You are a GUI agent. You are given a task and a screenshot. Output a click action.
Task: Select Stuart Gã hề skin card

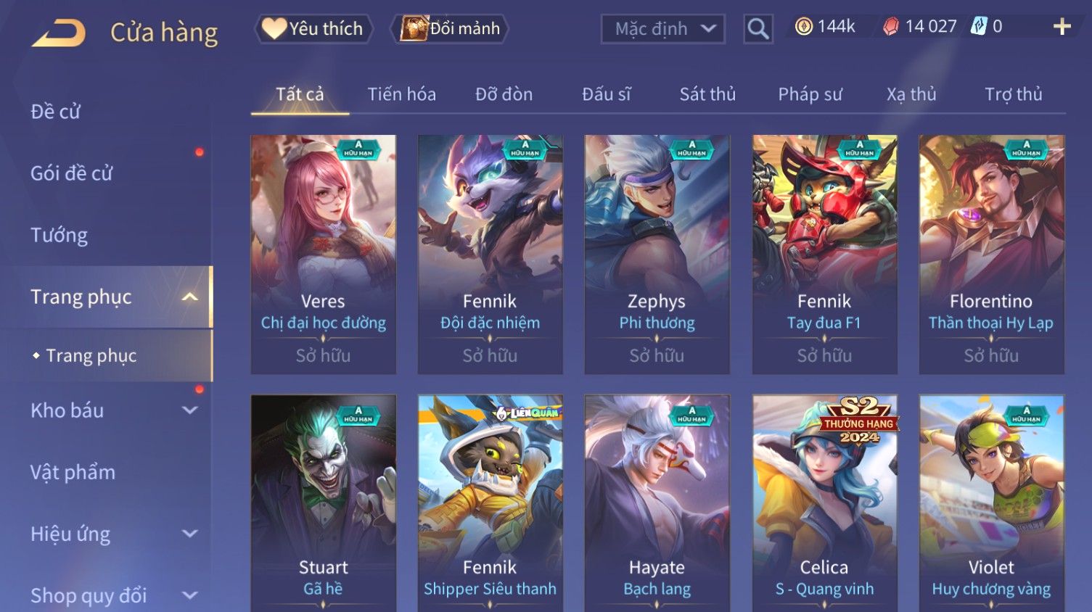pos(324,503)
